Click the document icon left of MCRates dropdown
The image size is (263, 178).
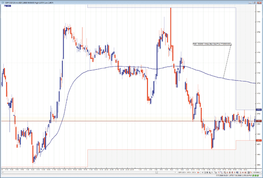pyautogui.click(x=249, y=173)
